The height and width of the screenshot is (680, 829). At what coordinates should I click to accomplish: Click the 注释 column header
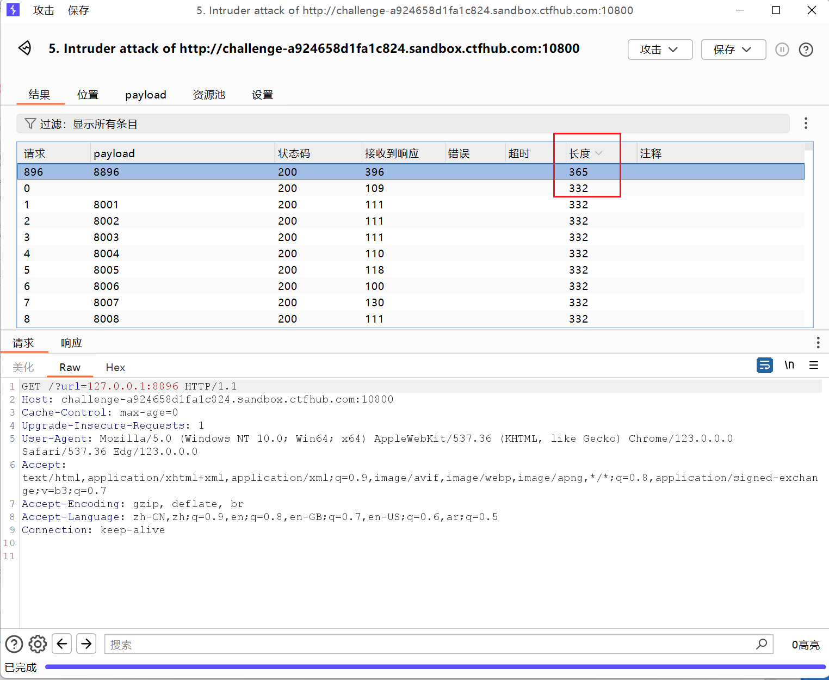click(x=720, y=153)
